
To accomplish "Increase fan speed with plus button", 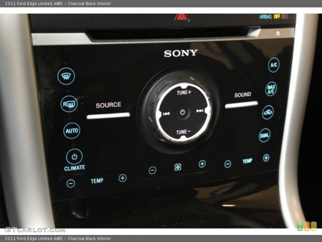I will [202, 164].
